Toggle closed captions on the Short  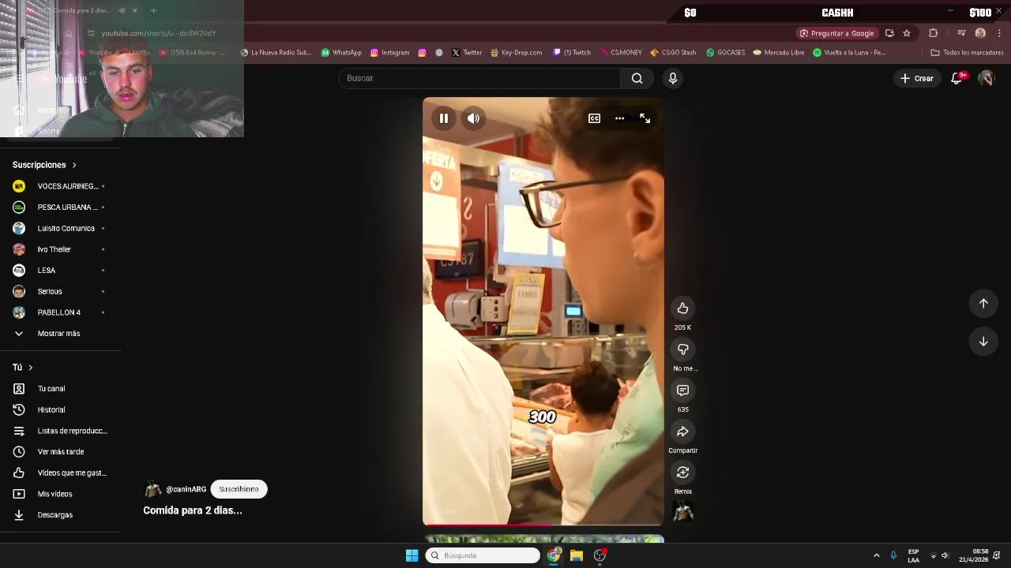click(x=594, y=118)
